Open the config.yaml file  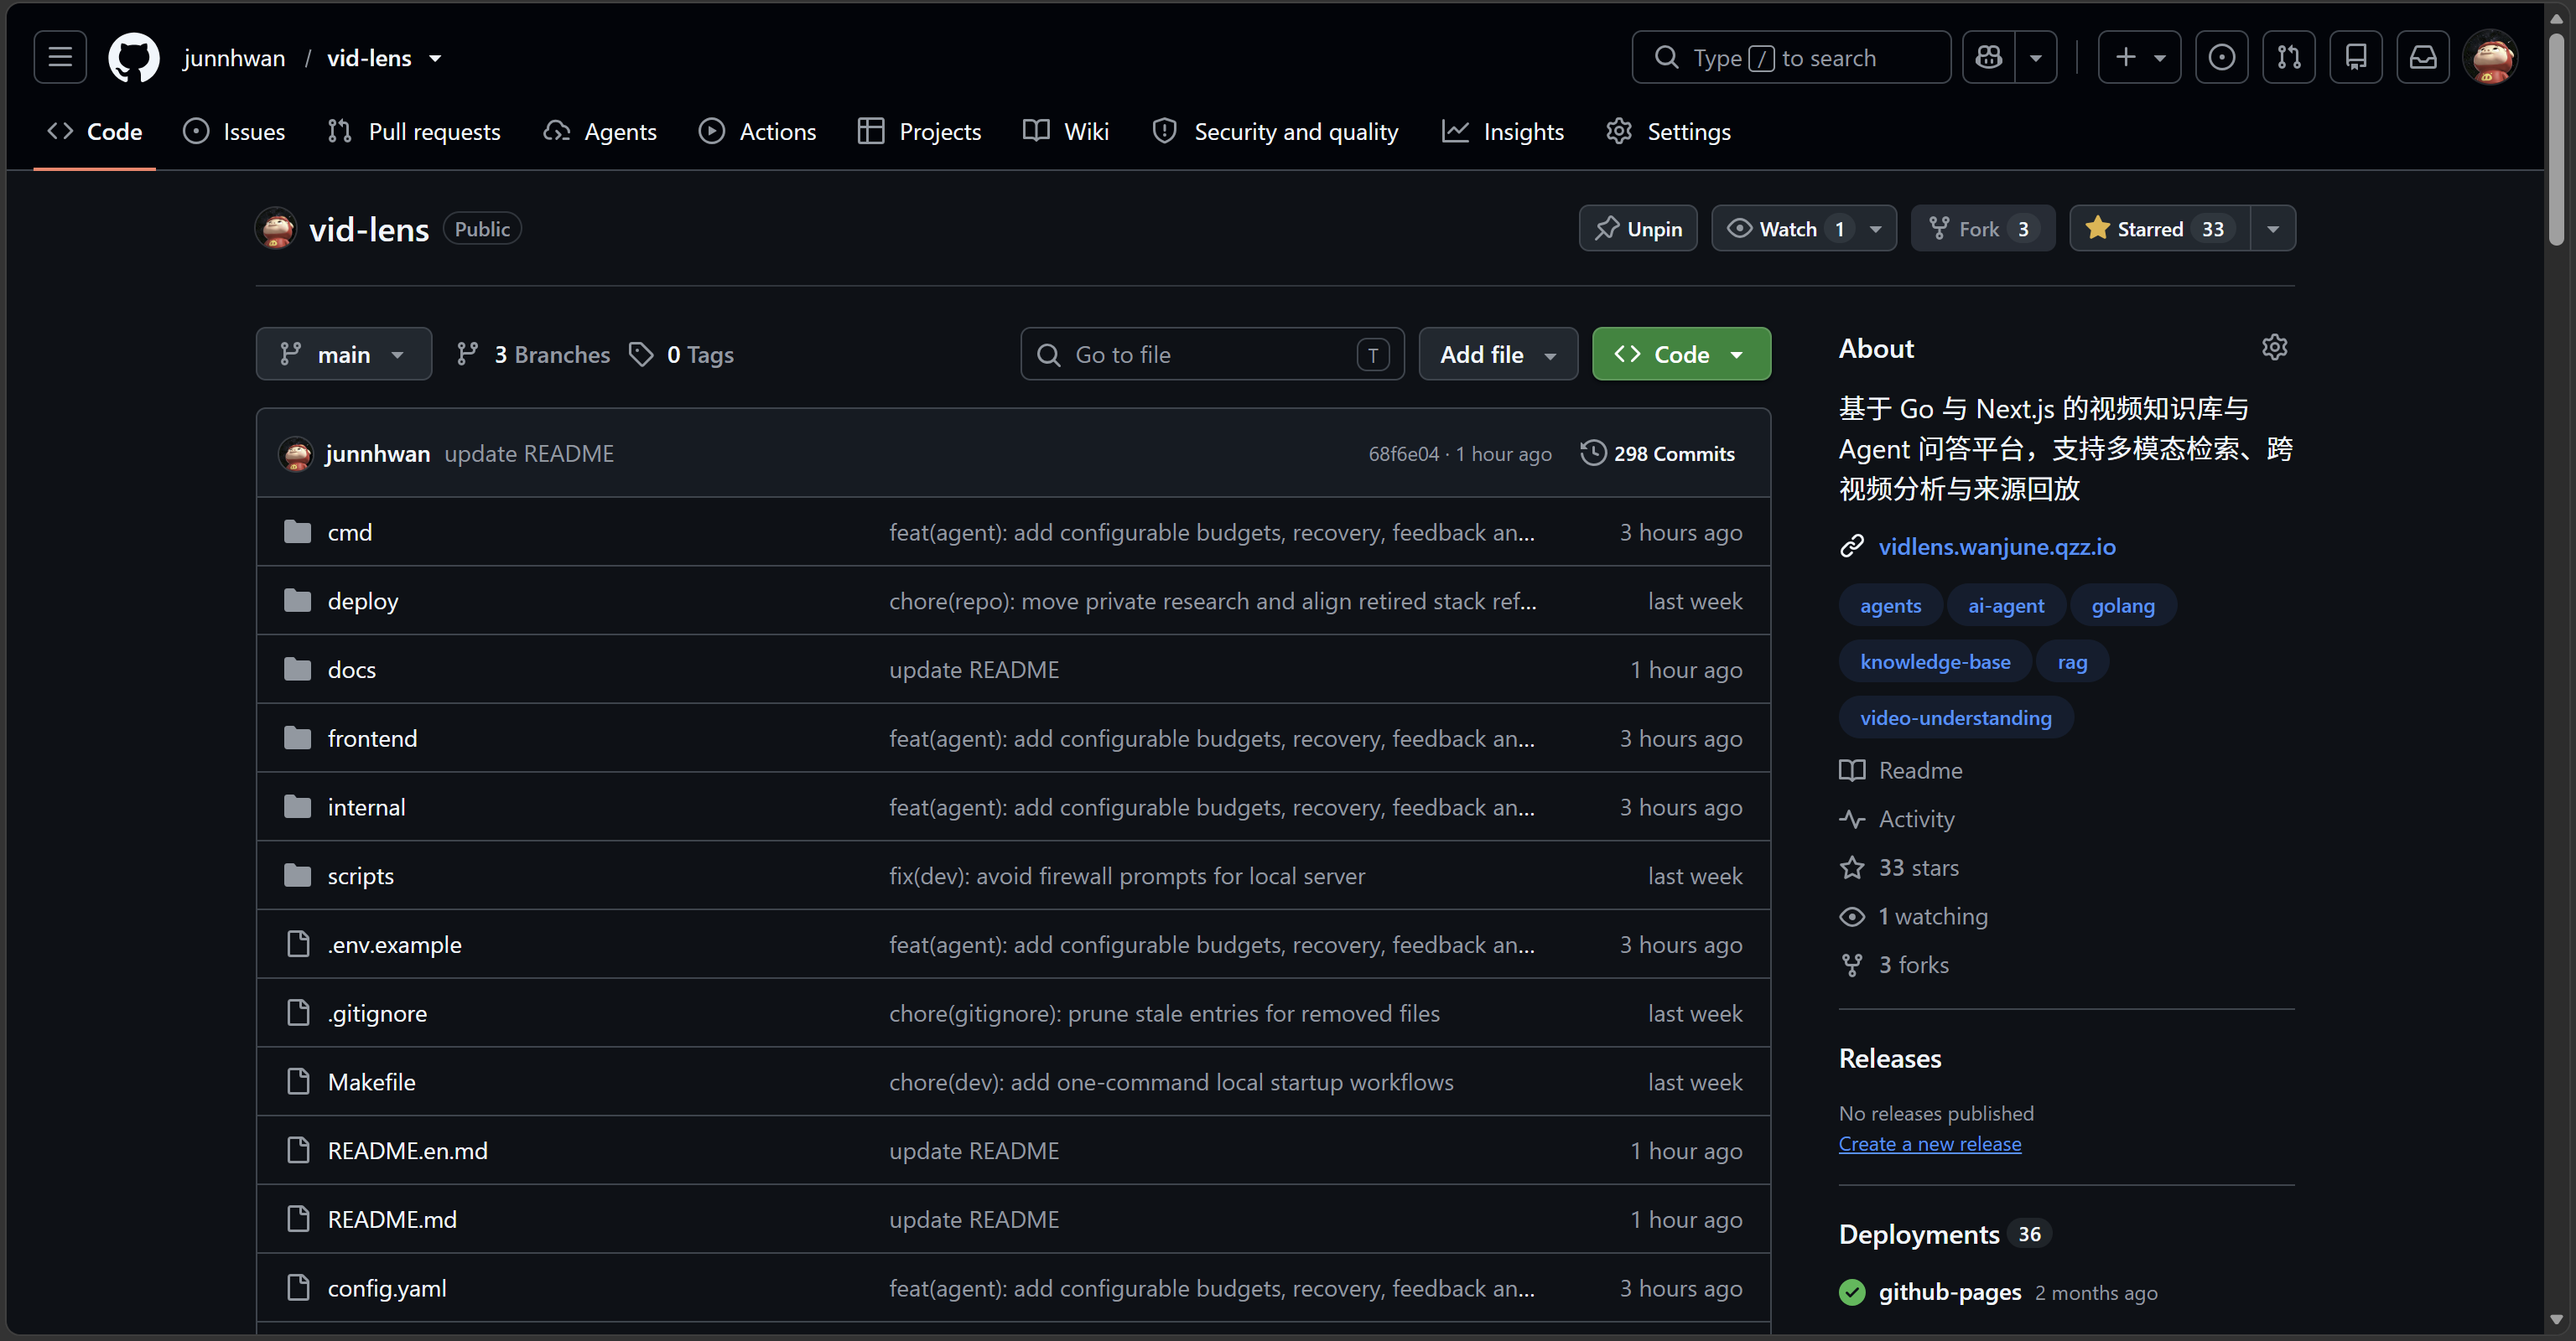(387, 1289)
